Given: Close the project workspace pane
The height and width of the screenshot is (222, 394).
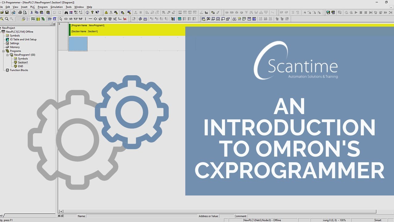Looking at the screenshot, I should pos(54,24).
